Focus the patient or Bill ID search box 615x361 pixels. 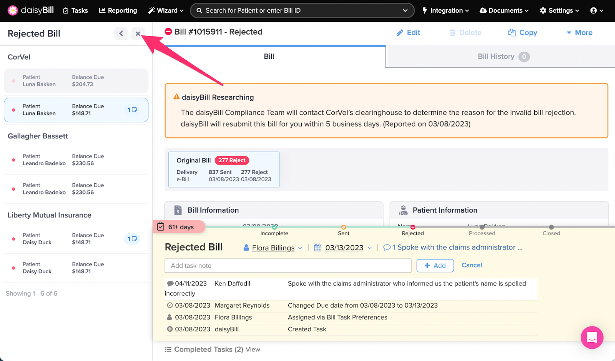(302, 10)
